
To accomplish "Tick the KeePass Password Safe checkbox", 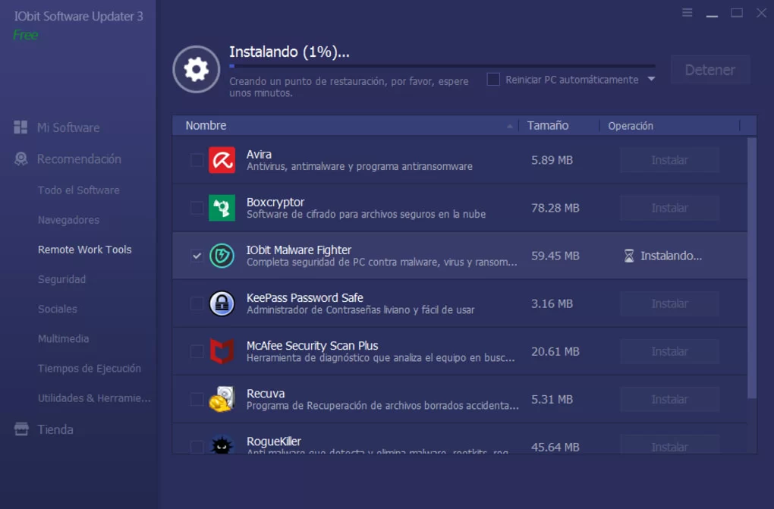I will tap(197, 303).
